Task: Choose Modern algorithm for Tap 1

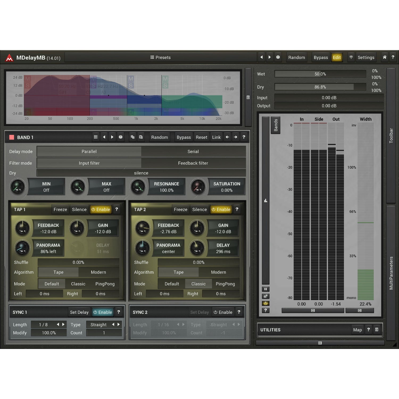Action: (98, 272)
